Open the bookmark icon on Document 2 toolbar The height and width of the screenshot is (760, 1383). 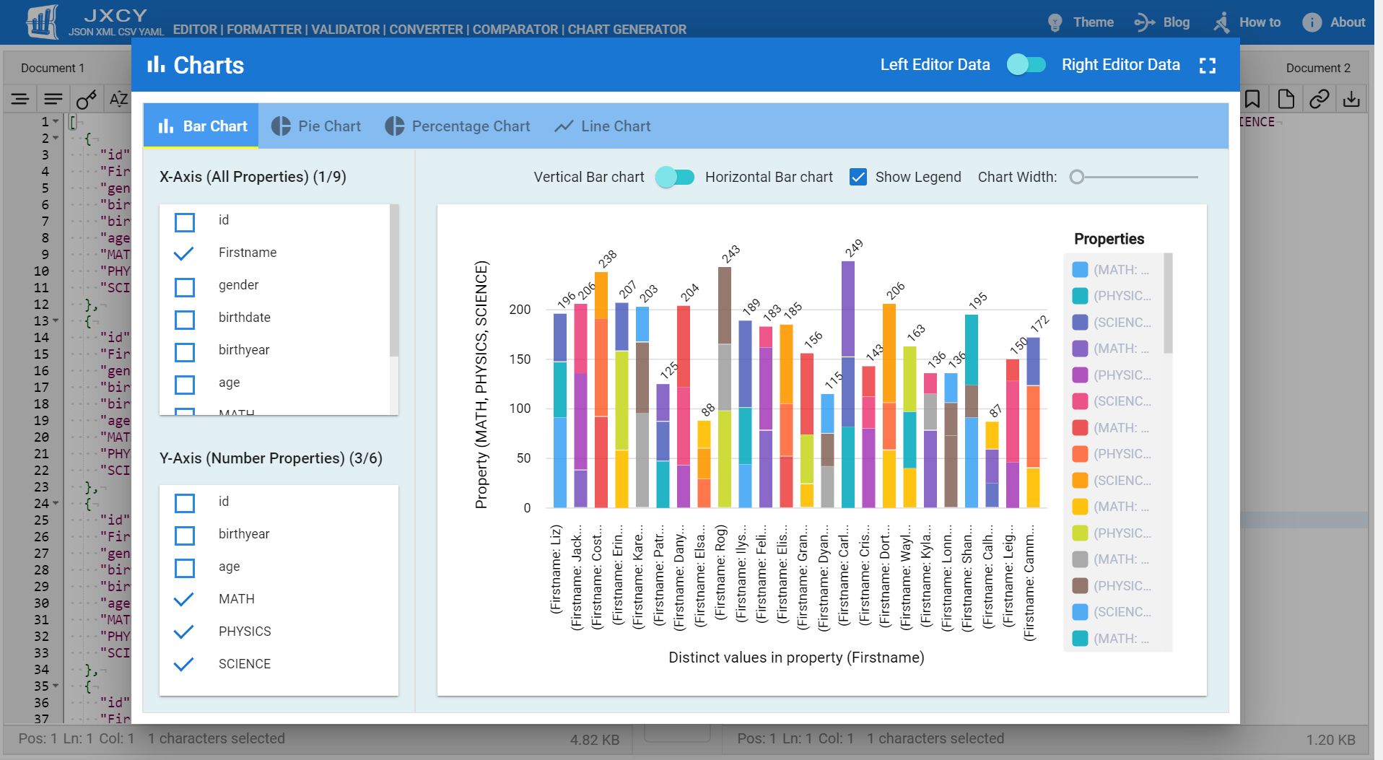coord(1252,98)
